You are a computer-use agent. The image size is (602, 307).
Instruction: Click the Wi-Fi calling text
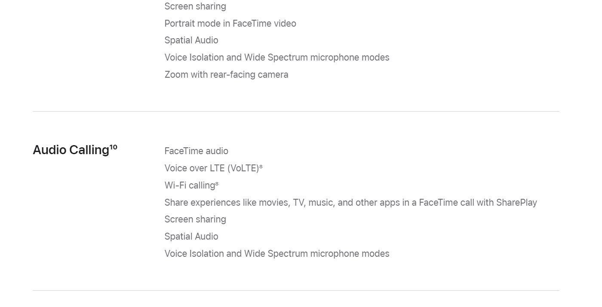click(190, 185)
